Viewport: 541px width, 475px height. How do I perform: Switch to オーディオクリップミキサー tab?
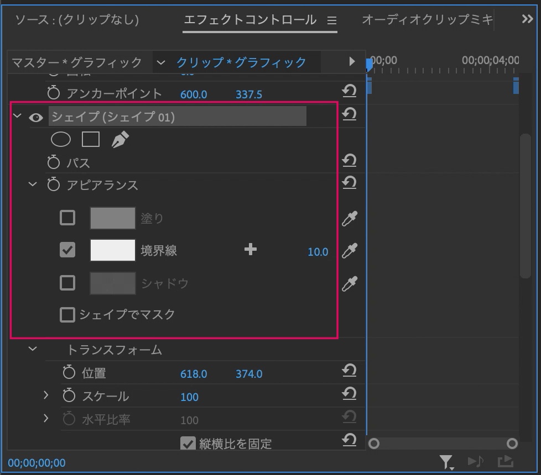(428, 20)
